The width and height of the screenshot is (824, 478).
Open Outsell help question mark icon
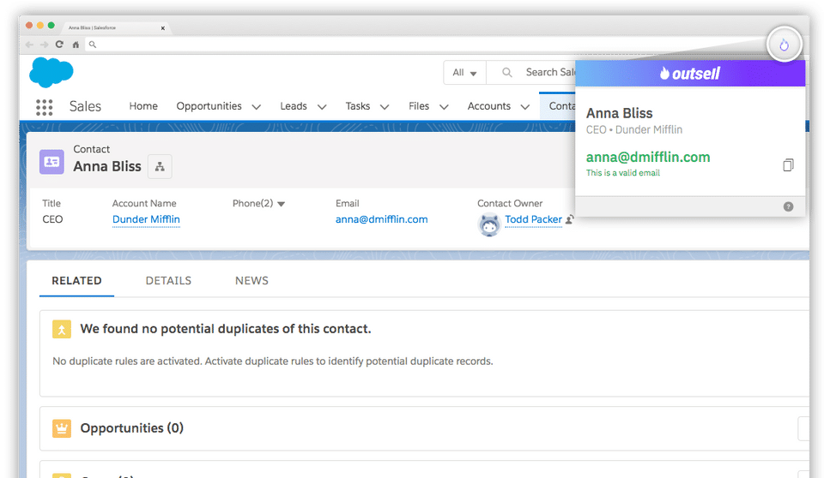tap(788, 206)
